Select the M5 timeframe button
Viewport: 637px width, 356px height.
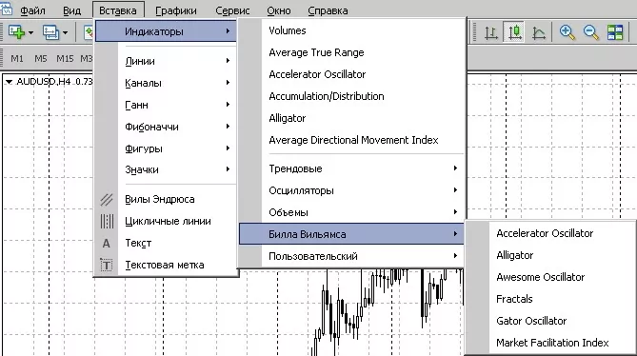(40, 59)
